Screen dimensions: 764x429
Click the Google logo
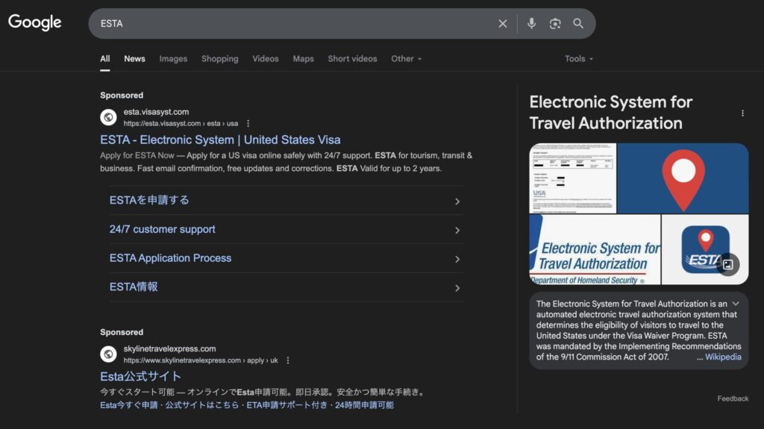(35, 22)
